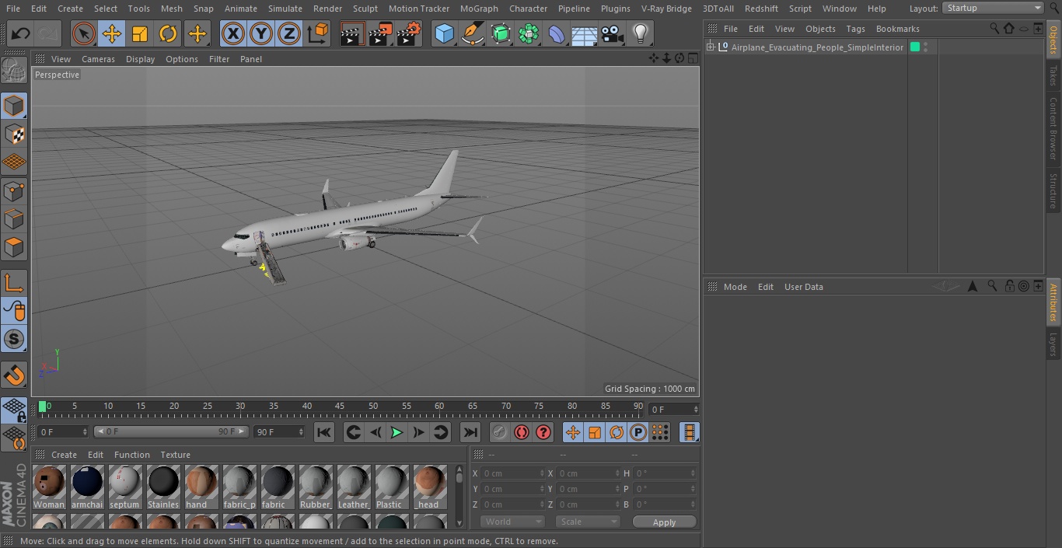Viewport: 1062px width, 548px height.
Task: Expand Airplane_Evacuating_People_SimpleInterior object tree
Action: pos(710,47)
